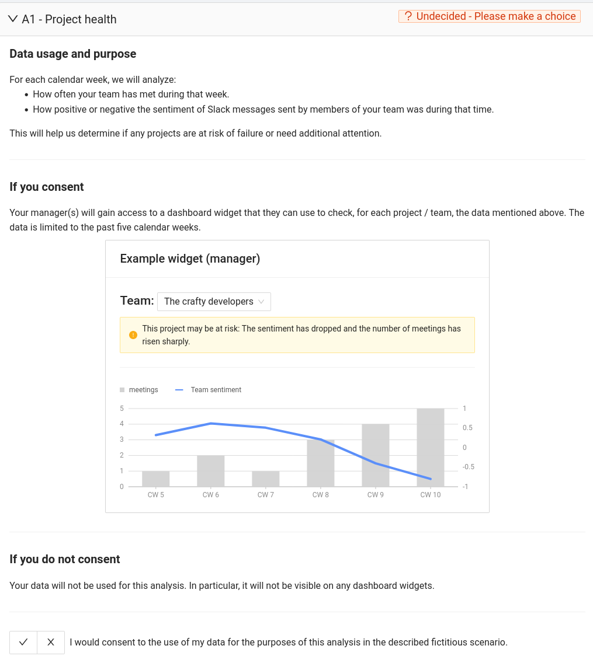Click the Team sentiment legend label
The height and width of the screenshot is (663, 593).
click(216, 390)
